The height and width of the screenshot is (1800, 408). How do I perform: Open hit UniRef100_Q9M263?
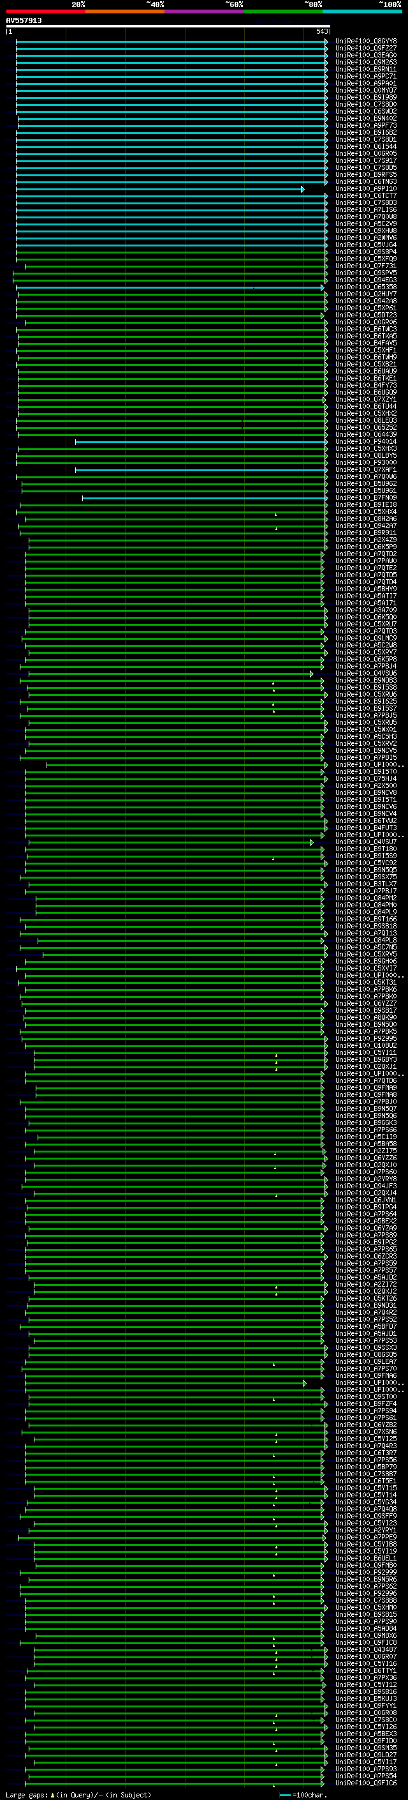click(365, 62)
